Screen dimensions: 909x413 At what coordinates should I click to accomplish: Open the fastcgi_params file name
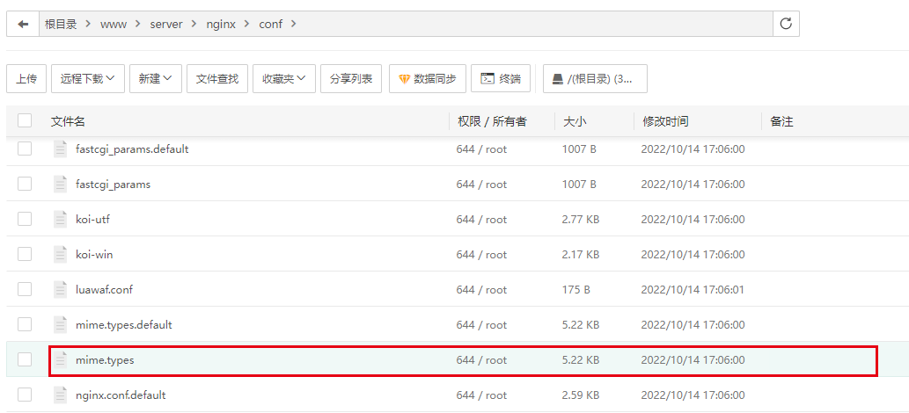(x=113, y=185)
